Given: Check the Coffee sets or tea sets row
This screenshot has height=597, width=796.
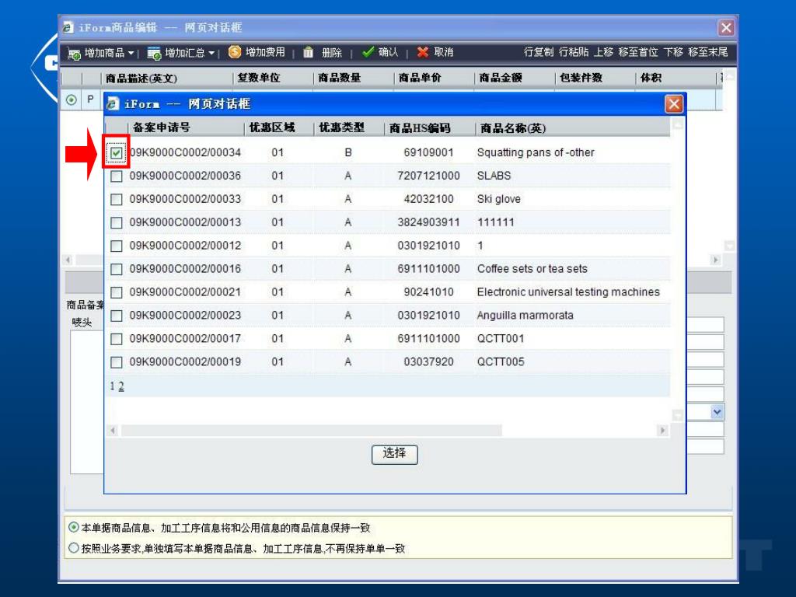Looking at the screenshot, I should point(117,269).
